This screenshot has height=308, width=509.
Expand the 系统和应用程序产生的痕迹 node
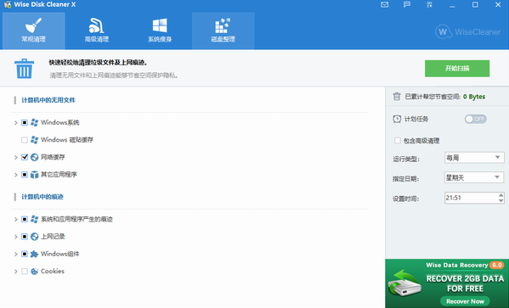[15, 220]
